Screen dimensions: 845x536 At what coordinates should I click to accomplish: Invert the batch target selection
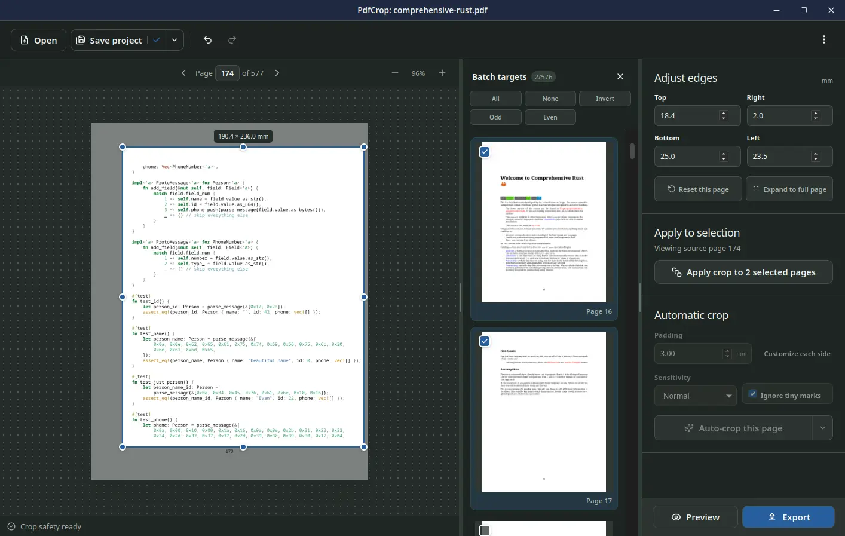pos(605,99)
